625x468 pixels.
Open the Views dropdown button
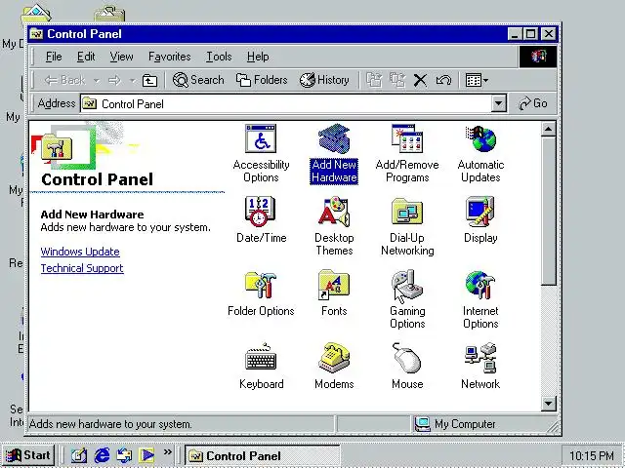(477, 81)
